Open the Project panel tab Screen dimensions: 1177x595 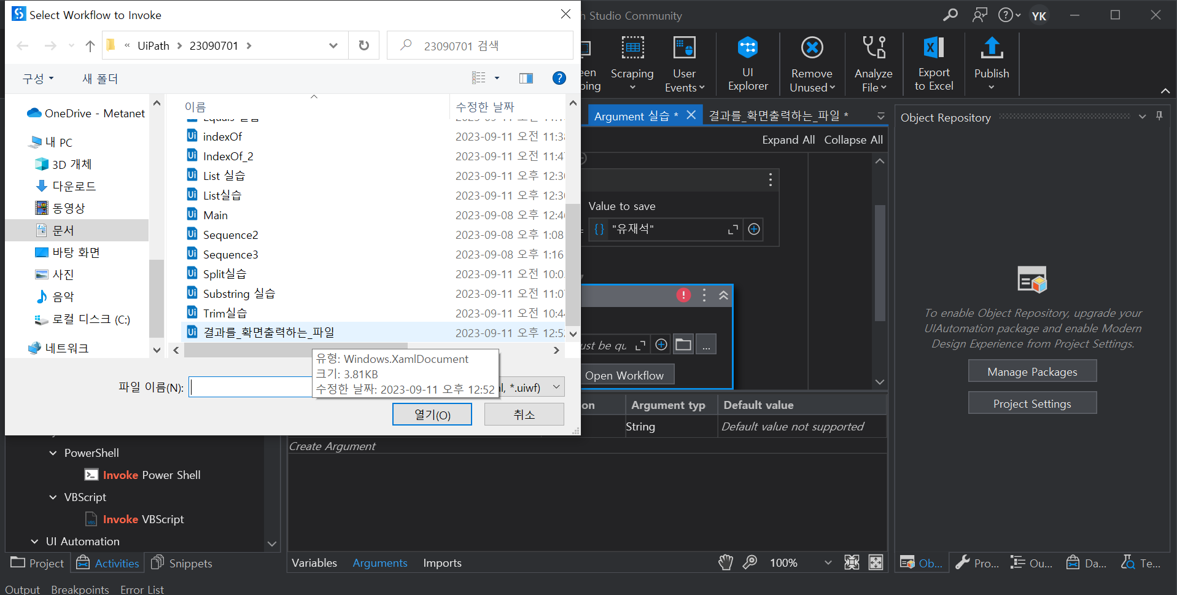tap(37, 563)
